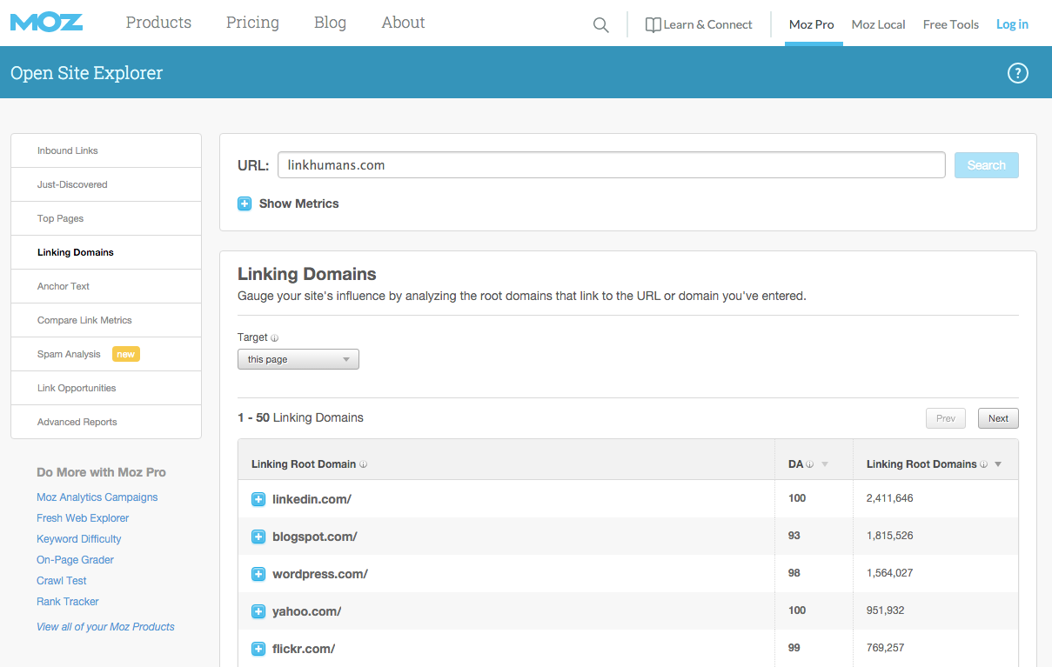Select Anchor Text in the sidebar
Viewport: 1052px width, 667px height.
(106, 286)
